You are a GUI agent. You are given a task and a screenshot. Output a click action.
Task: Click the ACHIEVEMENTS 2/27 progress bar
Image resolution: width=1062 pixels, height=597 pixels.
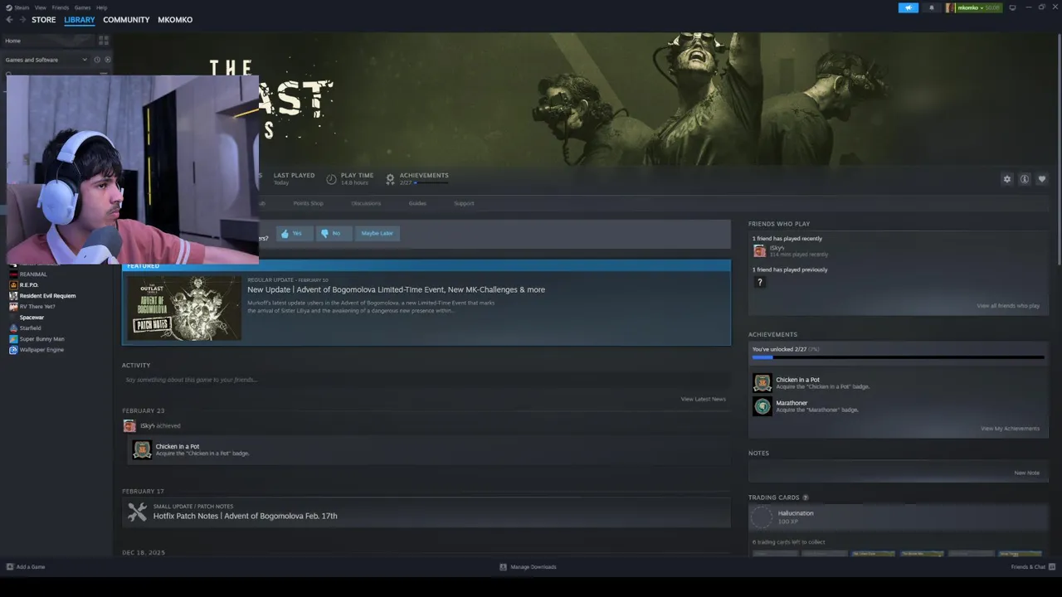click(x=431, y=182)
